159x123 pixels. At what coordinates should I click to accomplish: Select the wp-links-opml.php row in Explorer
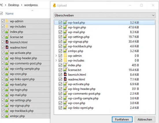[25, 79]
